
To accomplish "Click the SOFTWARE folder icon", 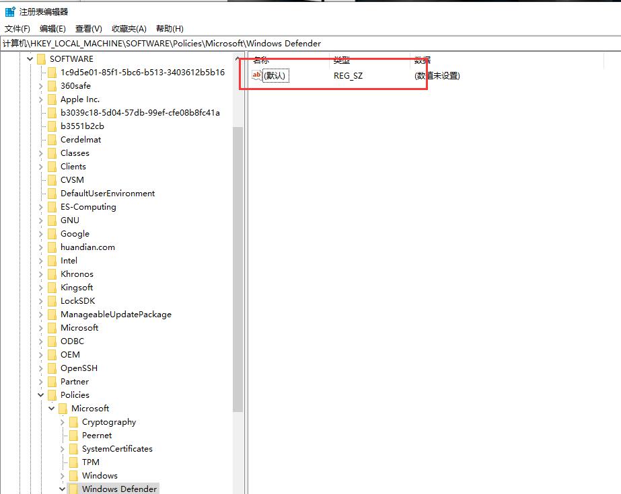I will coord(42,59).
